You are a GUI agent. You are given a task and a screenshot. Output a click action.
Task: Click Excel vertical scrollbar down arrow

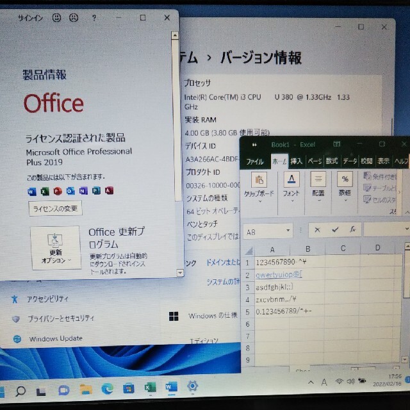point(405,359)
